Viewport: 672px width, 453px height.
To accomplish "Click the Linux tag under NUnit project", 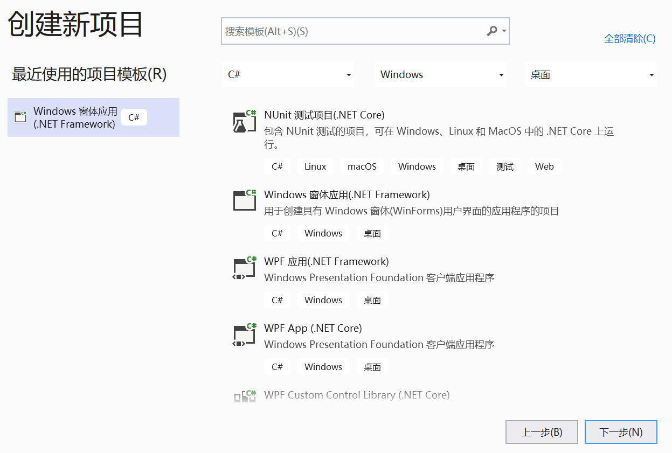I will [315, 166].
